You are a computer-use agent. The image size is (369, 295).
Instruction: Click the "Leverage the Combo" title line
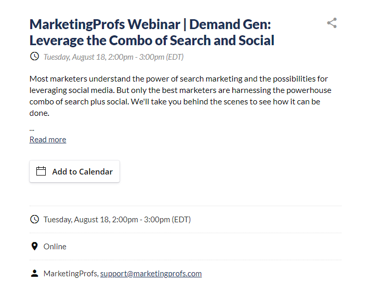click(x=152, y=41)
